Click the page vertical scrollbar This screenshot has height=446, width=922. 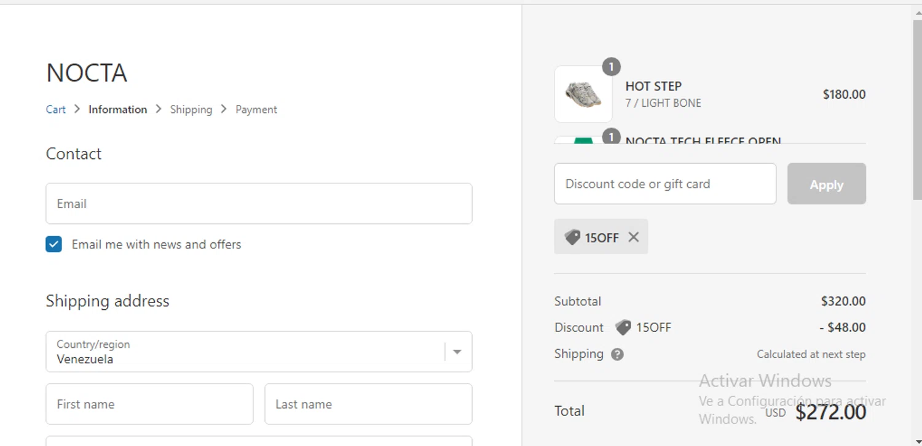coord(917,110)
